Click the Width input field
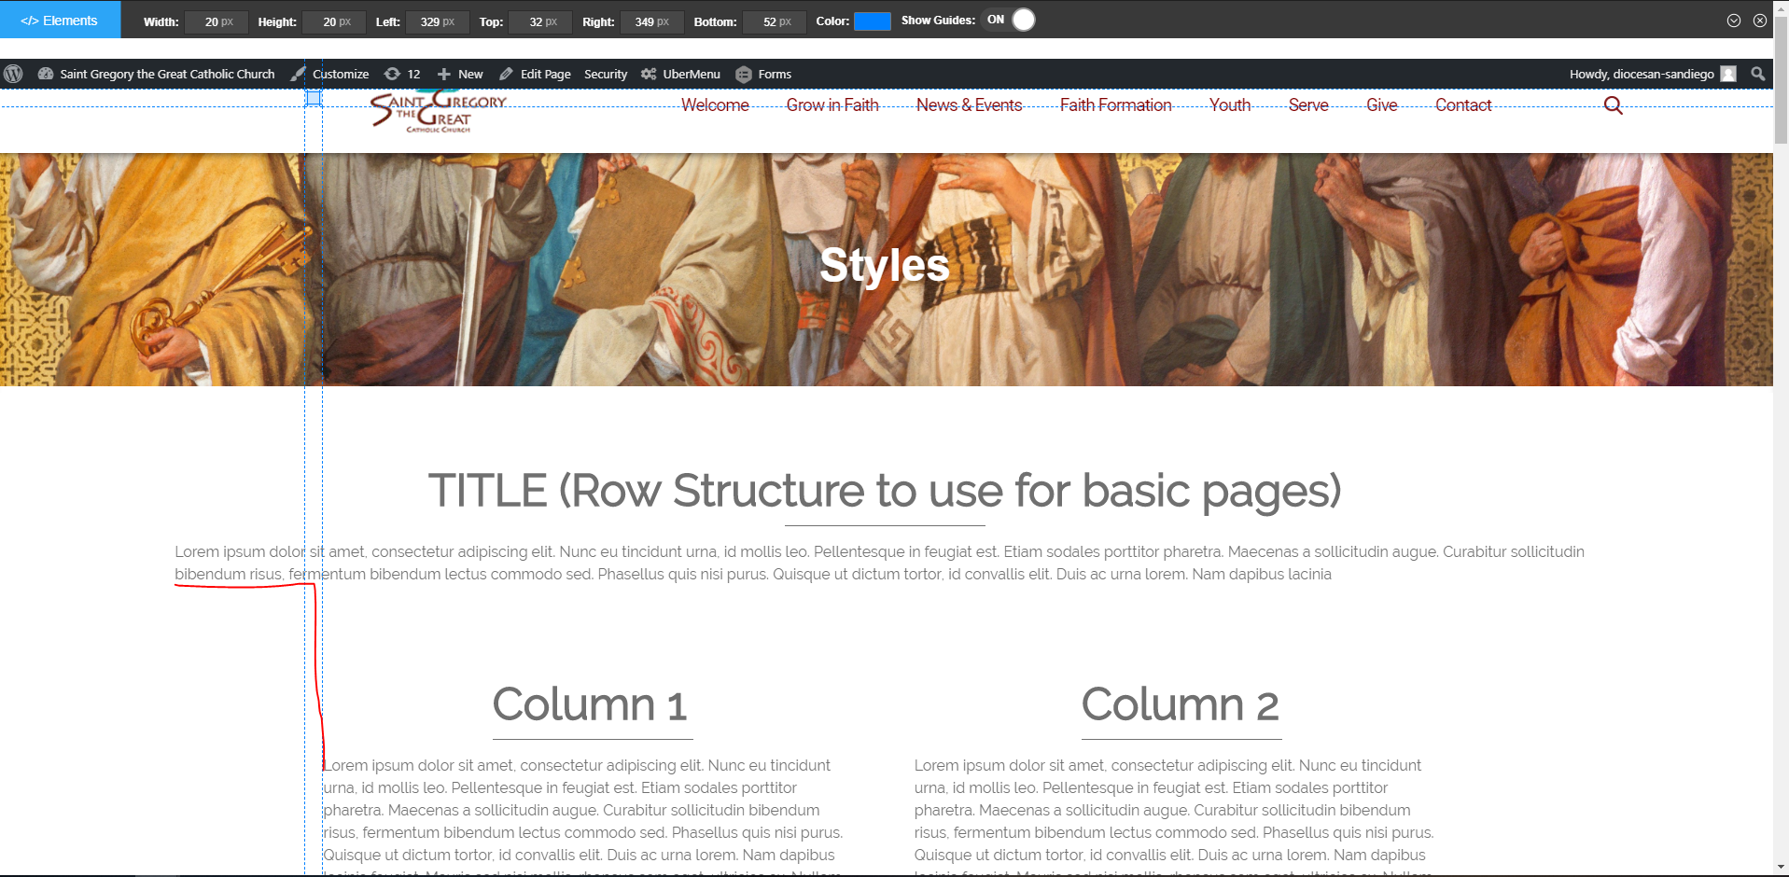 tap(215, 21)
